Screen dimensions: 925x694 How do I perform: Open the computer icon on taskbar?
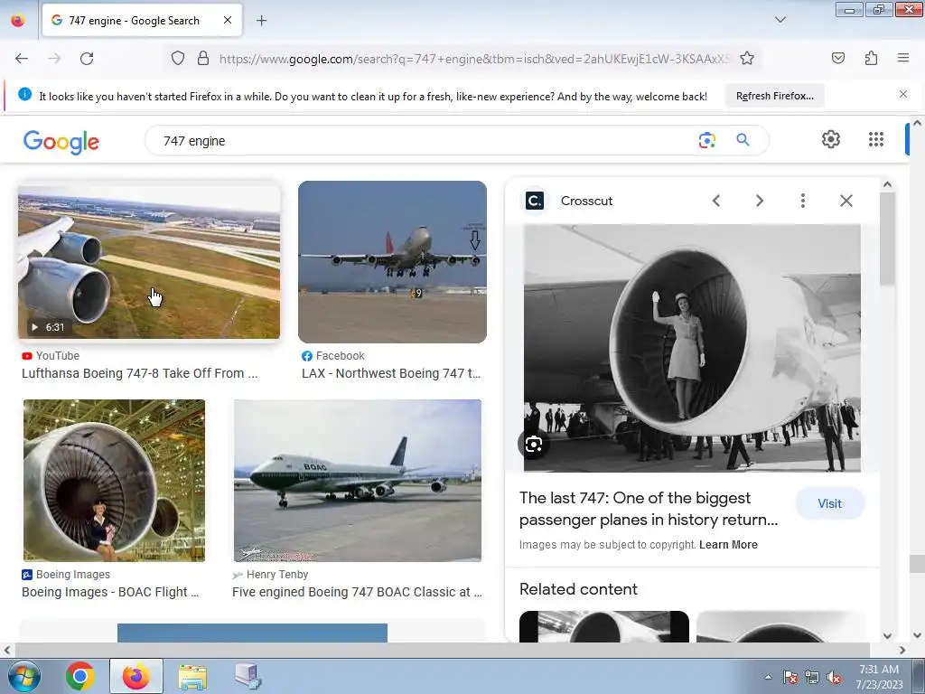[248, 676]
